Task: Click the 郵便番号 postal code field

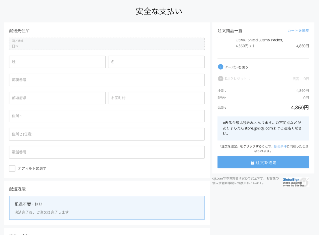Action: pyautogui.click(x=107, y=80)
